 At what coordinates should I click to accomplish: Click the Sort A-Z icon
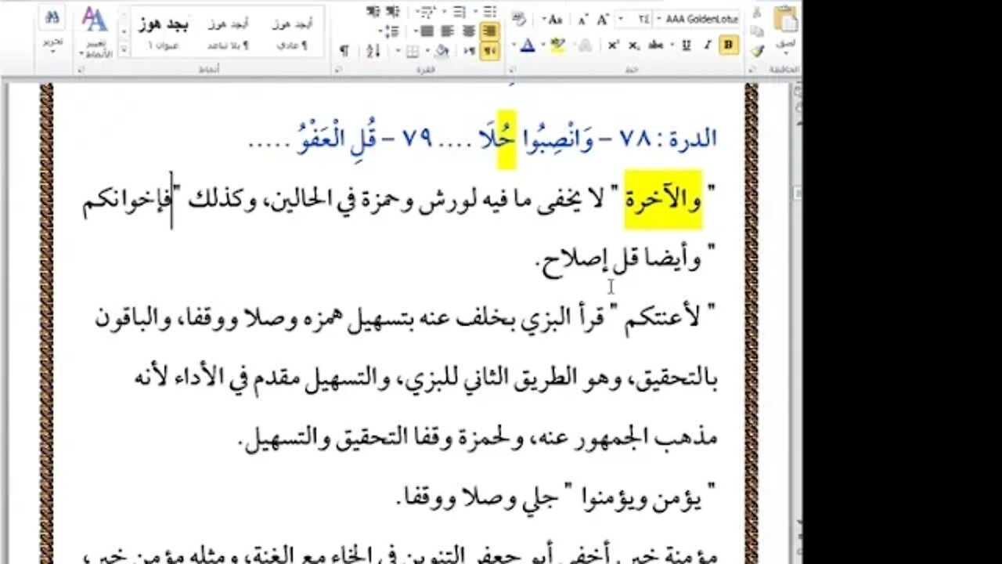373,50
